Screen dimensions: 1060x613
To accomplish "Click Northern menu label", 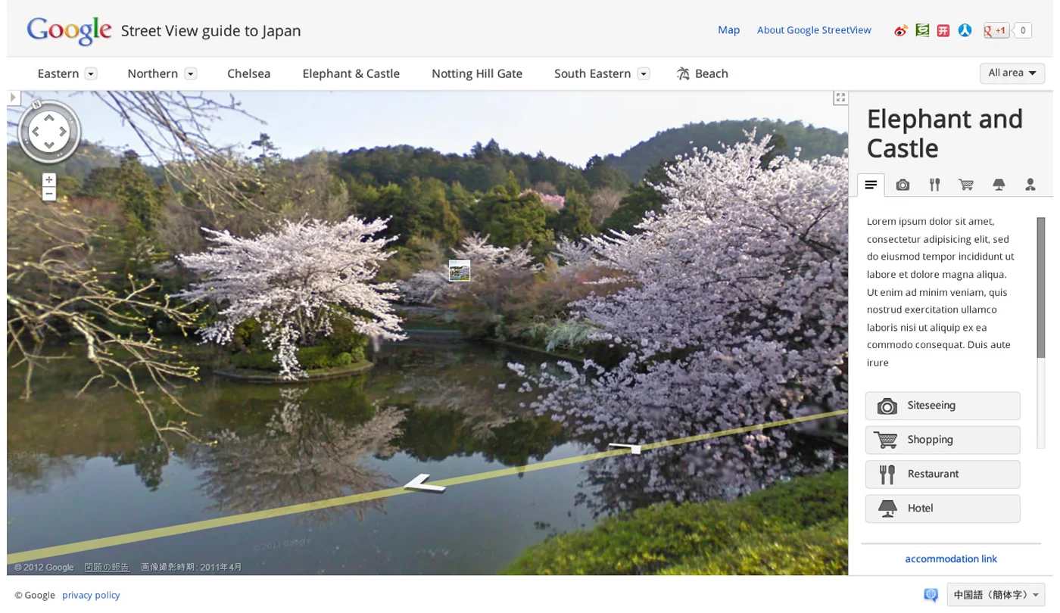I will 152,73.
